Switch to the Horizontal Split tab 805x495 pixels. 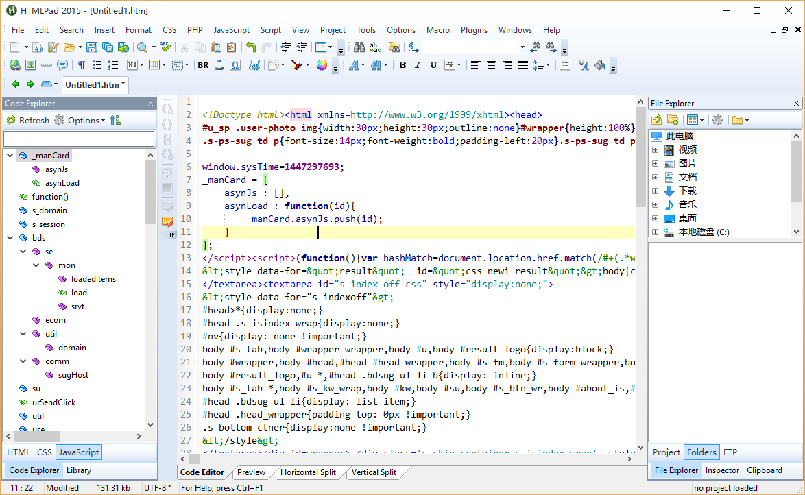[308, 472]
